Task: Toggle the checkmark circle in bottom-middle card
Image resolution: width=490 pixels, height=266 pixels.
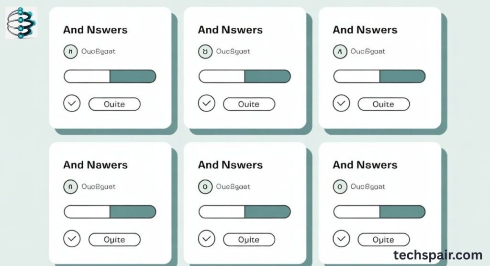Action: tap(207, 239)
